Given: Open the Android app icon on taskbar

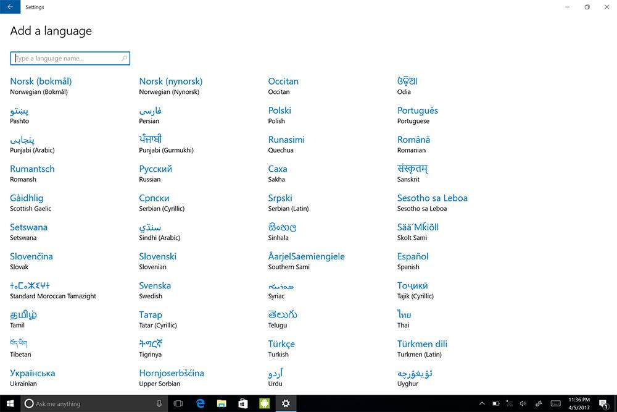Looking at the screenshot, I should (264, 403).
